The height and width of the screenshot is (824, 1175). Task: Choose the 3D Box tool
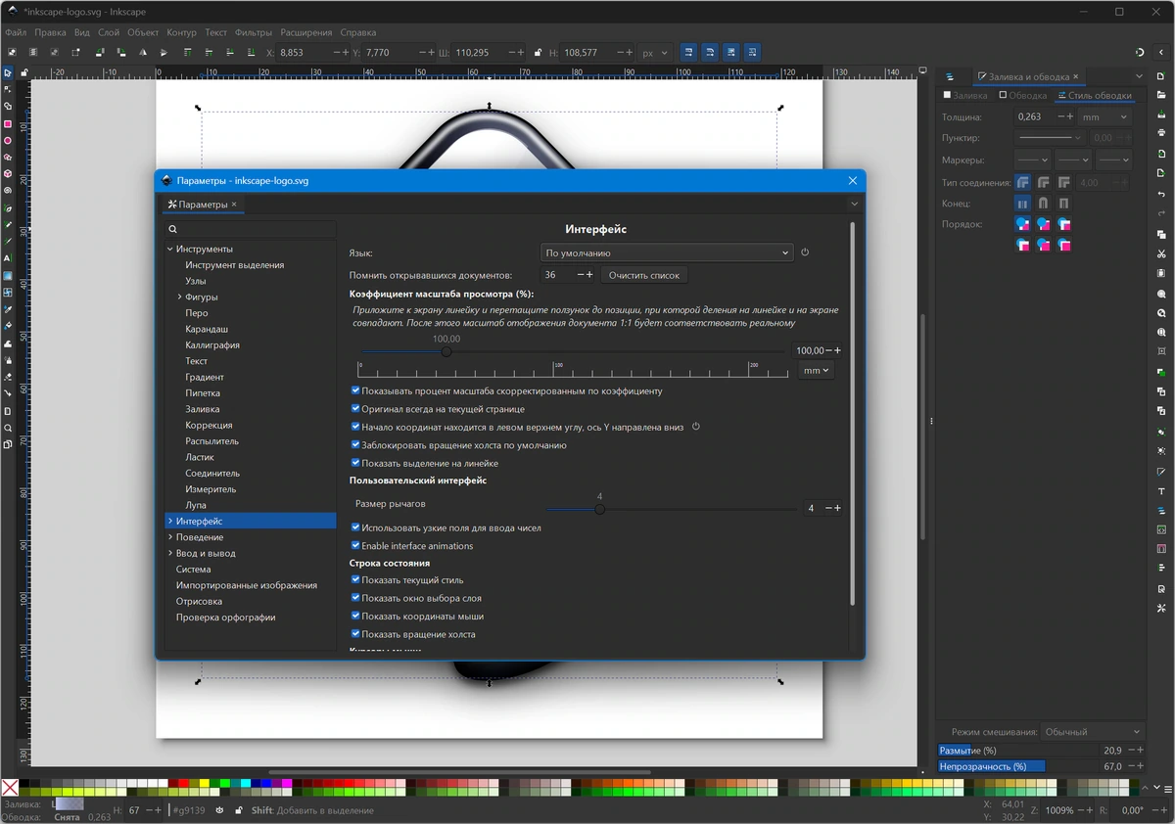pyautogui.click(x=8, y=173)
